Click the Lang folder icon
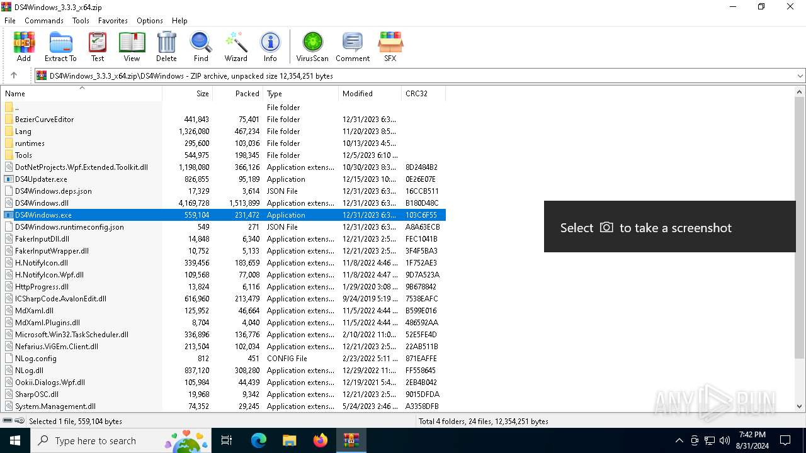The height and width of the screenshot is (453, 806). 9,131
